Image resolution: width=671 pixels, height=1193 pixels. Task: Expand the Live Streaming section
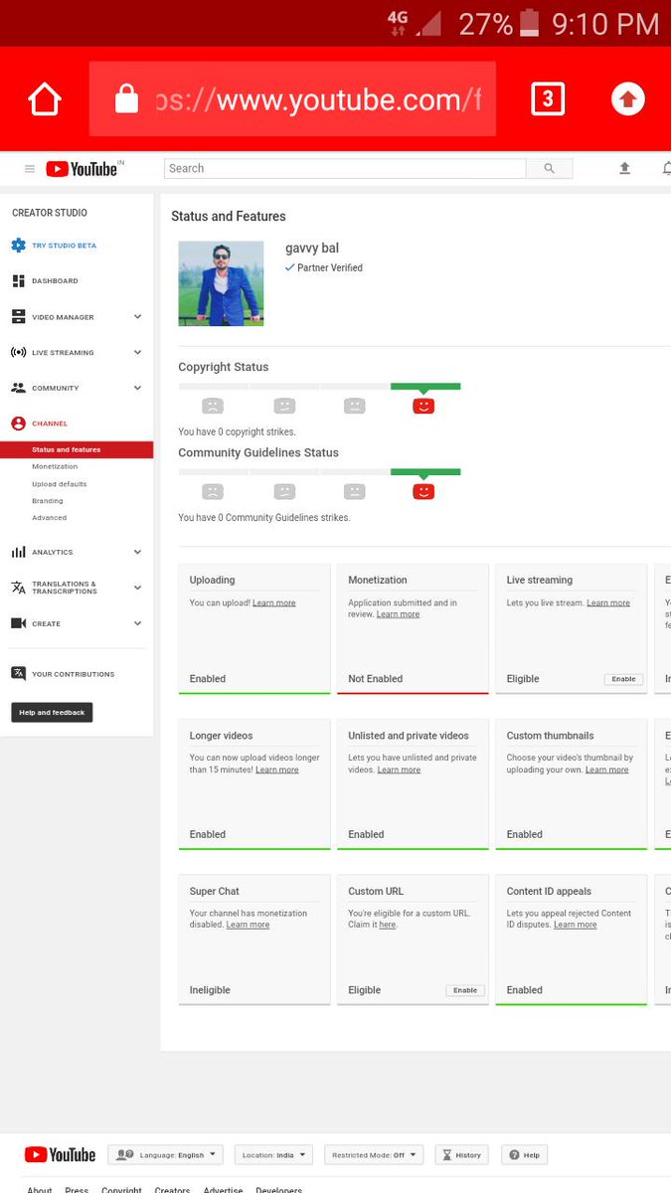pos(137,353)
